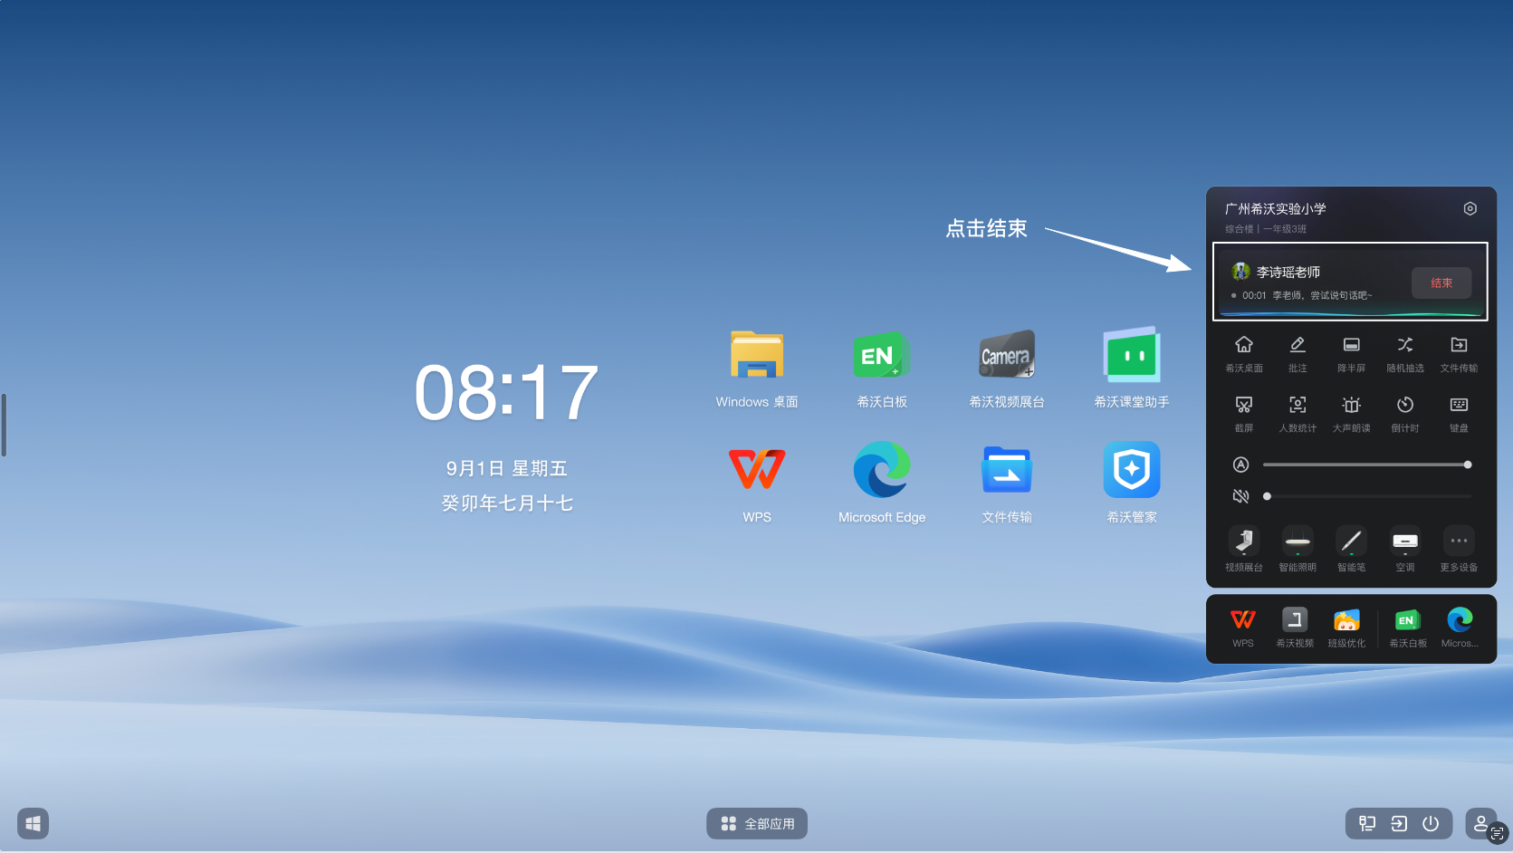This screenshot has width=1513, height=853.
Task: Click the user account icon
Action: click(1481, 823)
